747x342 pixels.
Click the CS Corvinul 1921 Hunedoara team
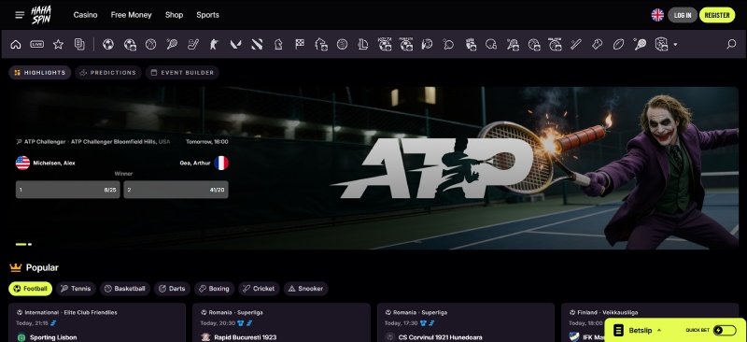point(440,337)
